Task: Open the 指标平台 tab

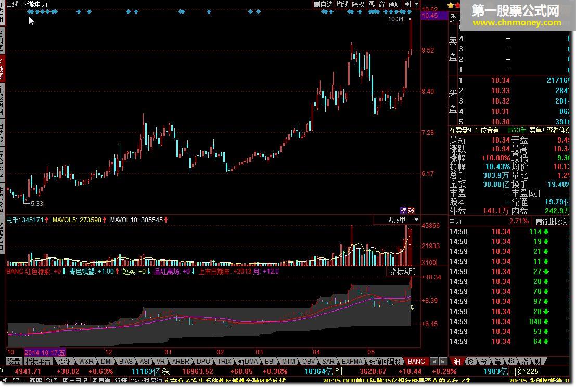Action: 38,362
